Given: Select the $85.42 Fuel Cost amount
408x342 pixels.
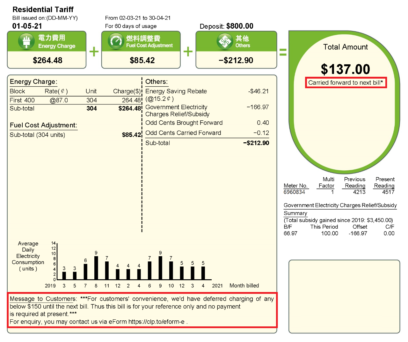Looking at the screenshot, I should coord(142,60).
